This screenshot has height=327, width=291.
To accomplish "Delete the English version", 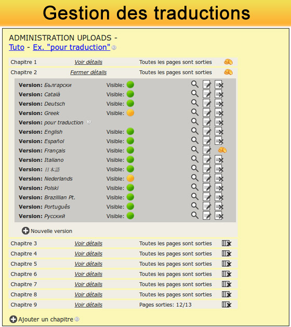I will tap(219, 132).
